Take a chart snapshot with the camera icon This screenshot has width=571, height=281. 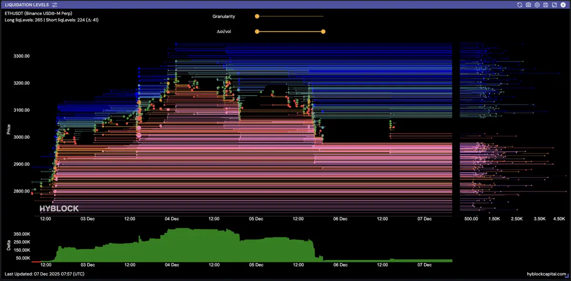pyautogui.click(x=529, y=5)
